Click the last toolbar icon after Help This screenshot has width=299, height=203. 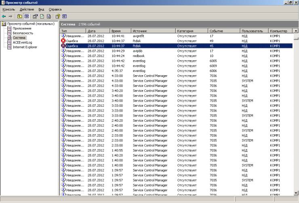tap(65, 17)
